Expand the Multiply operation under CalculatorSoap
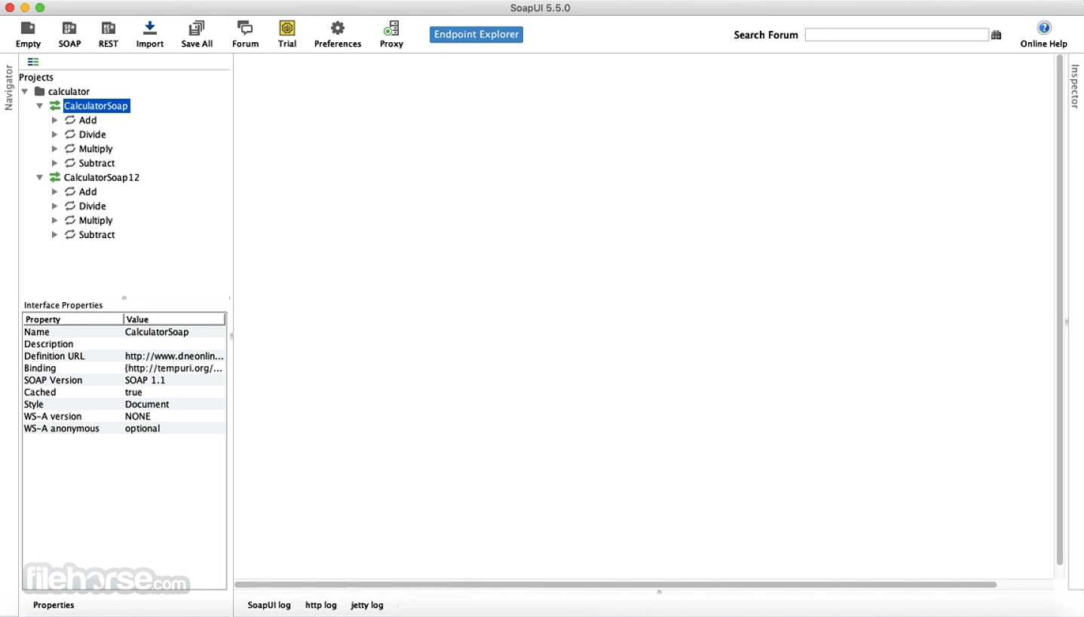Screen dimensions: 1084x617 tap(54, 149)
